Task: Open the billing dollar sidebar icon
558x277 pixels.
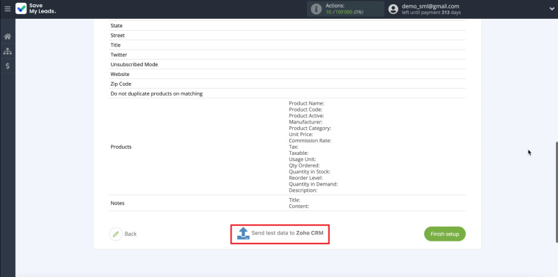Action: tap(8, 66)
